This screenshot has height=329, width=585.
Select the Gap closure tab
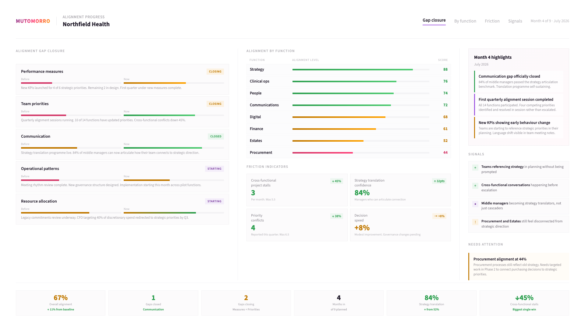[x=434, y=20]
